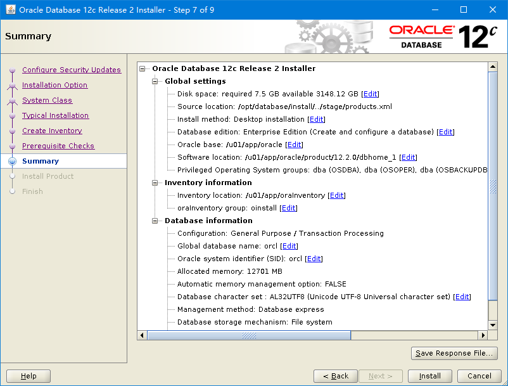Collapse the Oracle Database 12c Release 2 Installer root node
The image size is (508, 386).
point(143,68)
